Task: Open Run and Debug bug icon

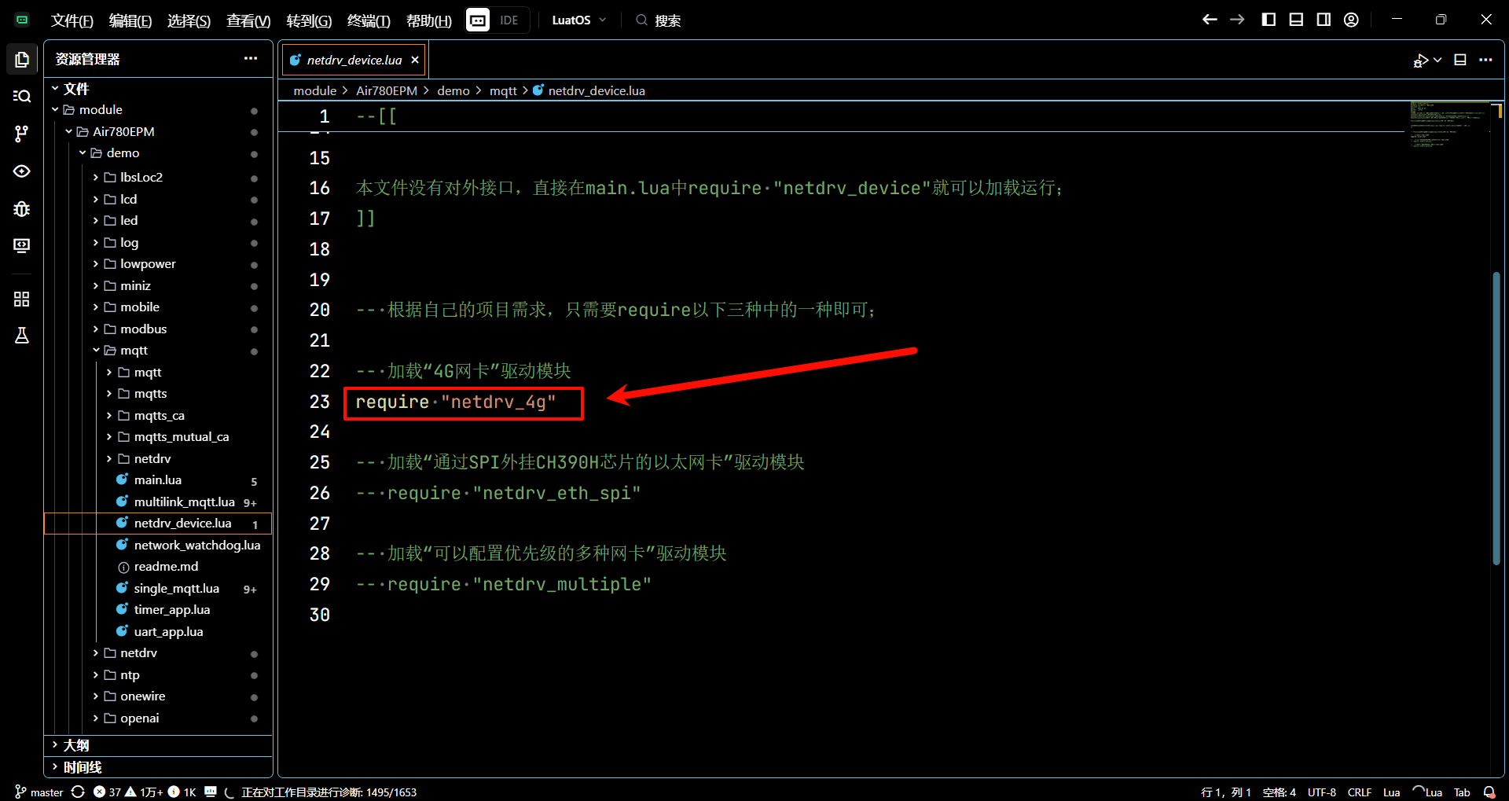Action: point(22,209)
